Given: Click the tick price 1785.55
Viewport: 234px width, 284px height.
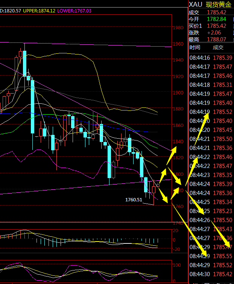Looking at the screenshot, I should coord(222,256).
